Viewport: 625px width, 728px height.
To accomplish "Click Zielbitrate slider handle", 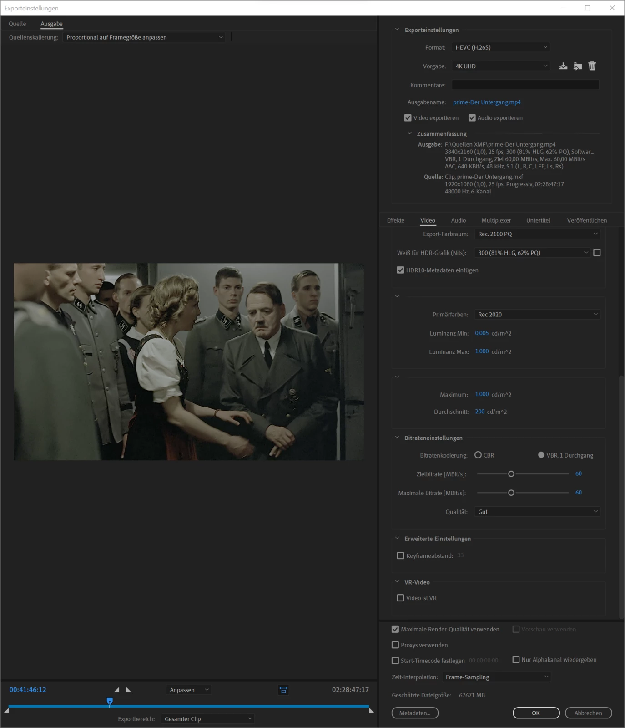I will point(511,474).
